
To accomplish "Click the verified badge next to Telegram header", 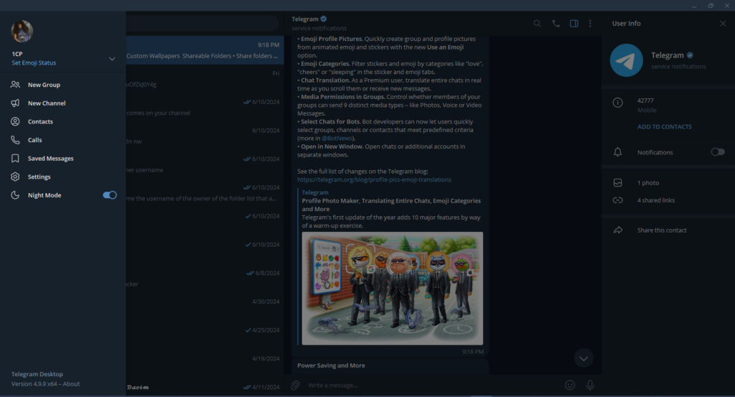I will pos(324,19).
